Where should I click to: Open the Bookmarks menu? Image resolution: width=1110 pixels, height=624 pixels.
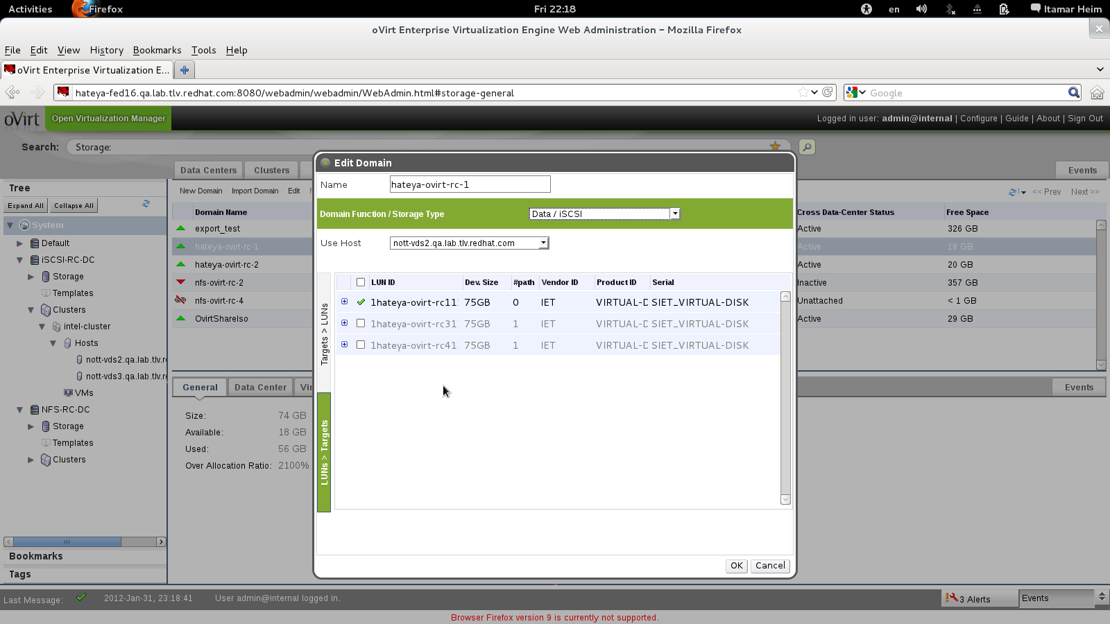[157, 50]
